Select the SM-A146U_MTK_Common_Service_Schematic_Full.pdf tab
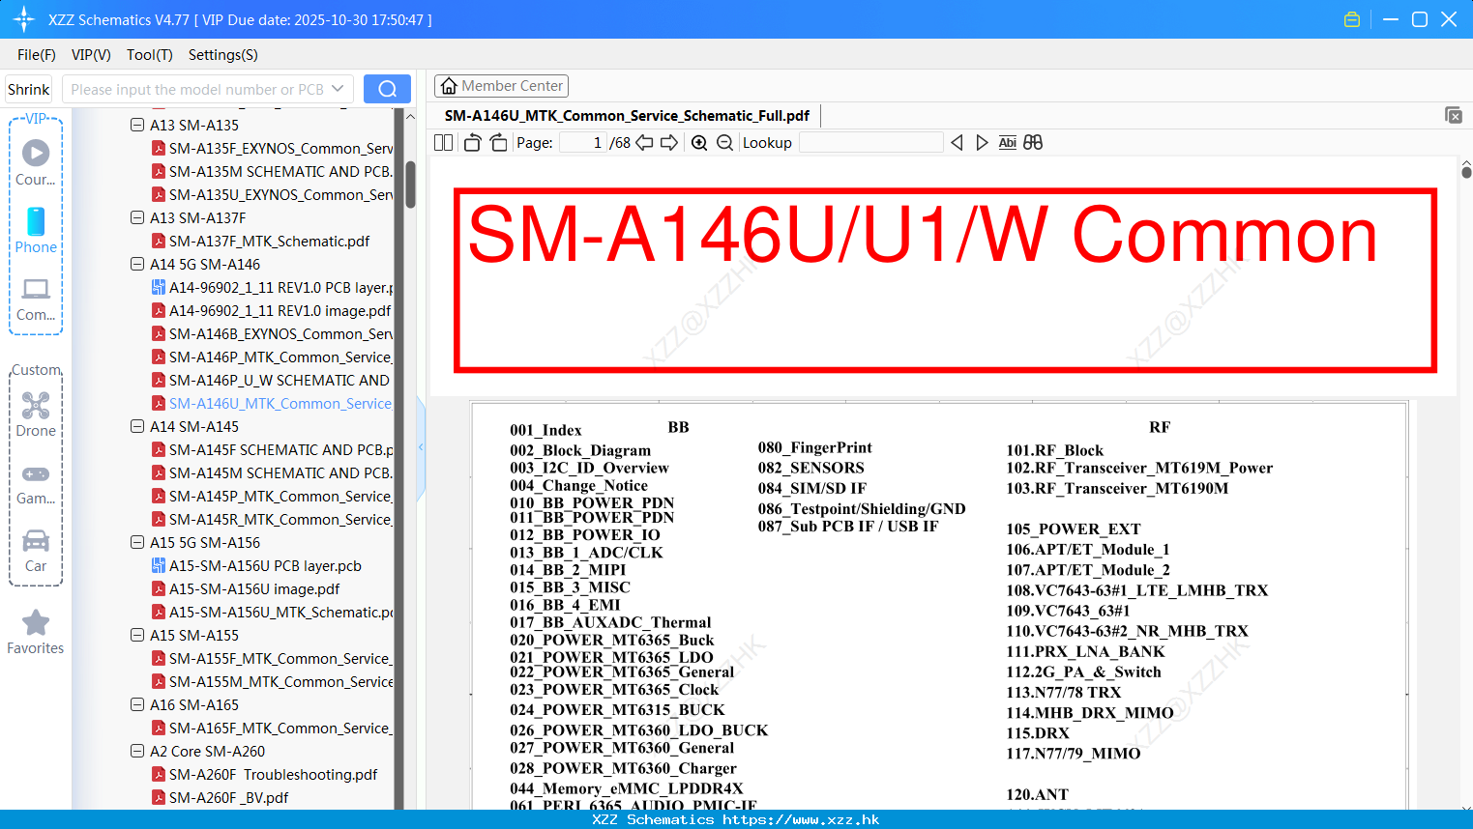 tap(627, 116)
